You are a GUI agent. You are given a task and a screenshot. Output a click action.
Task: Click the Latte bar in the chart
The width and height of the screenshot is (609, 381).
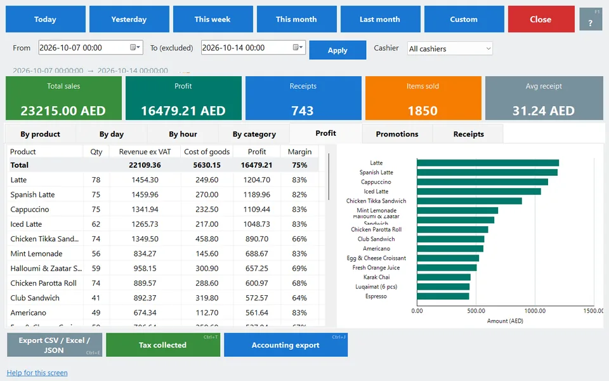(x=488, y=163)
